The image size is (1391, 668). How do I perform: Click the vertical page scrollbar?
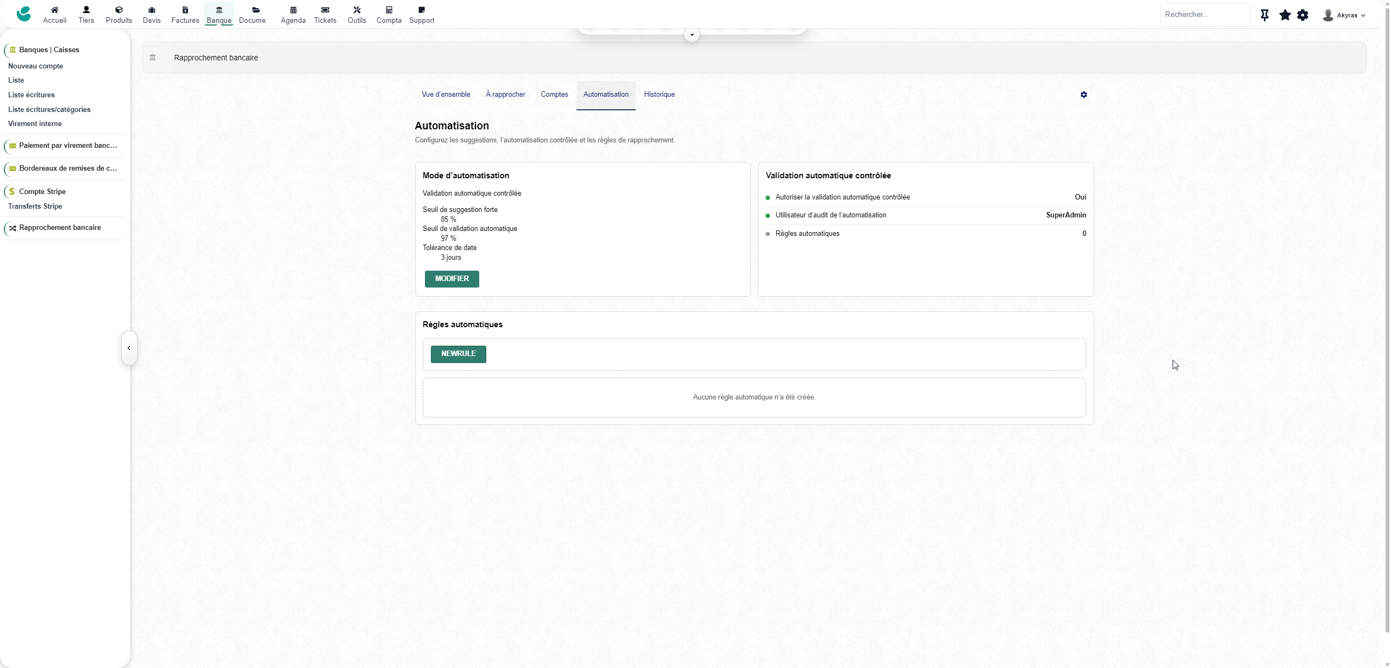pyautogui.click(x=1387, y=321)
